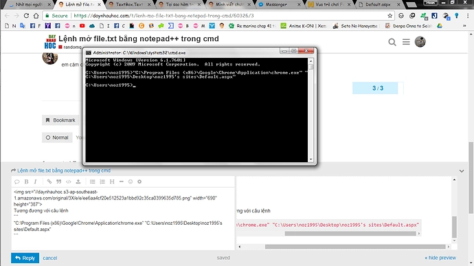This screenshot has width=474, height=266.
Task: Collapse the reply composer with the chevron
Action: 462,171
